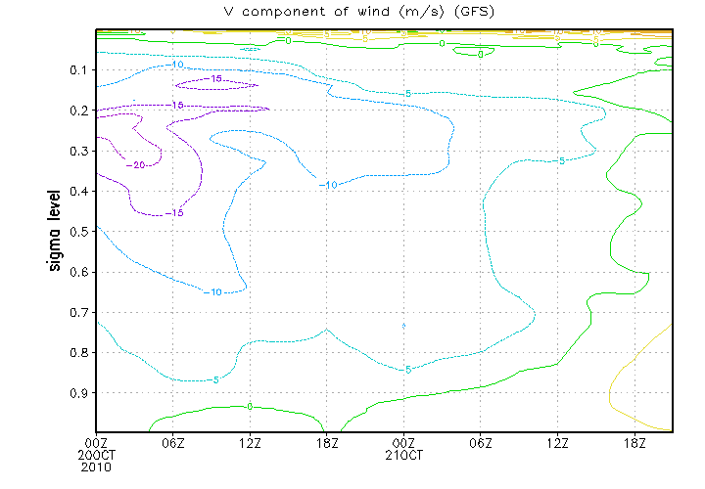Click the 00Z time label above 21OCT
The width and height of the screenshot is (705, 489).
tap(403, 444)
